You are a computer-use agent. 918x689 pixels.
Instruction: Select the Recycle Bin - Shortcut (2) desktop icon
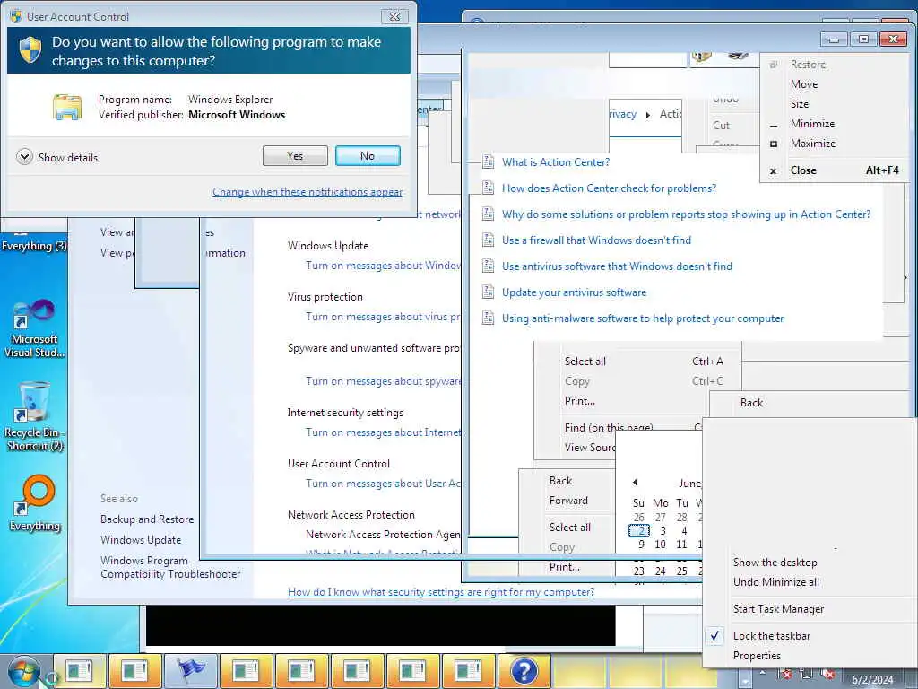[35, 416]
